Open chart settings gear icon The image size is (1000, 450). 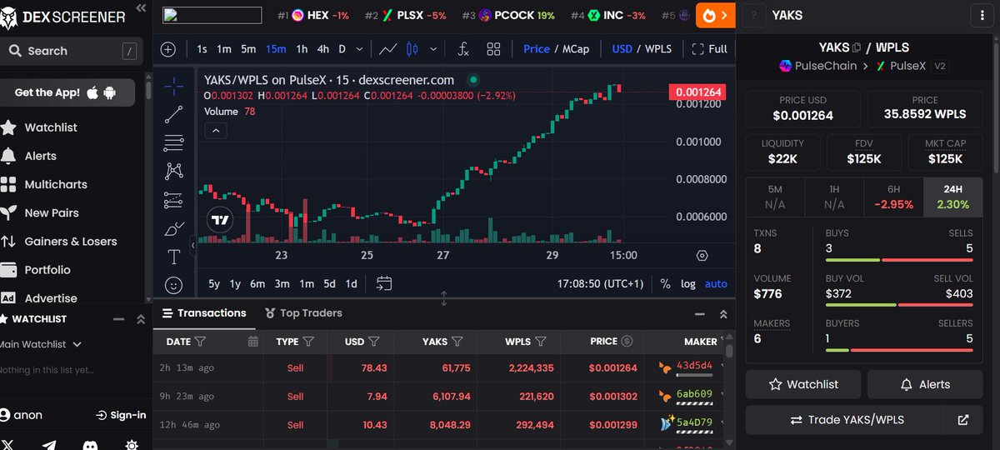pos(702,256)
